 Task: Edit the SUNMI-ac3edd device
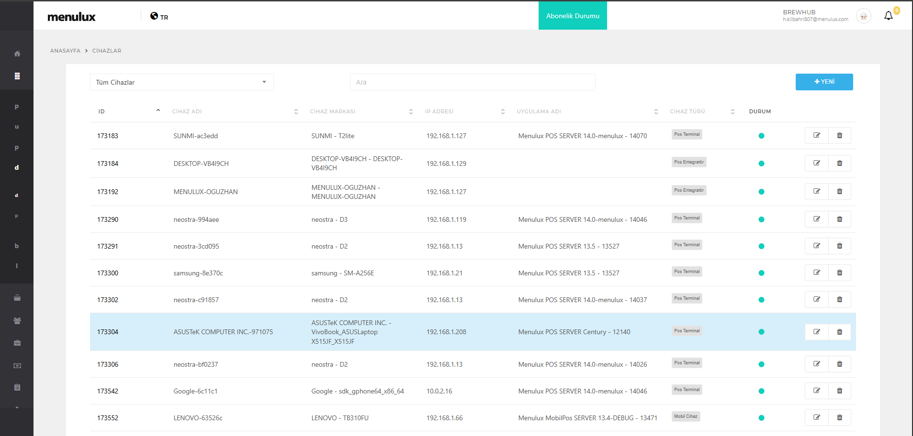(x=816, y=136)
